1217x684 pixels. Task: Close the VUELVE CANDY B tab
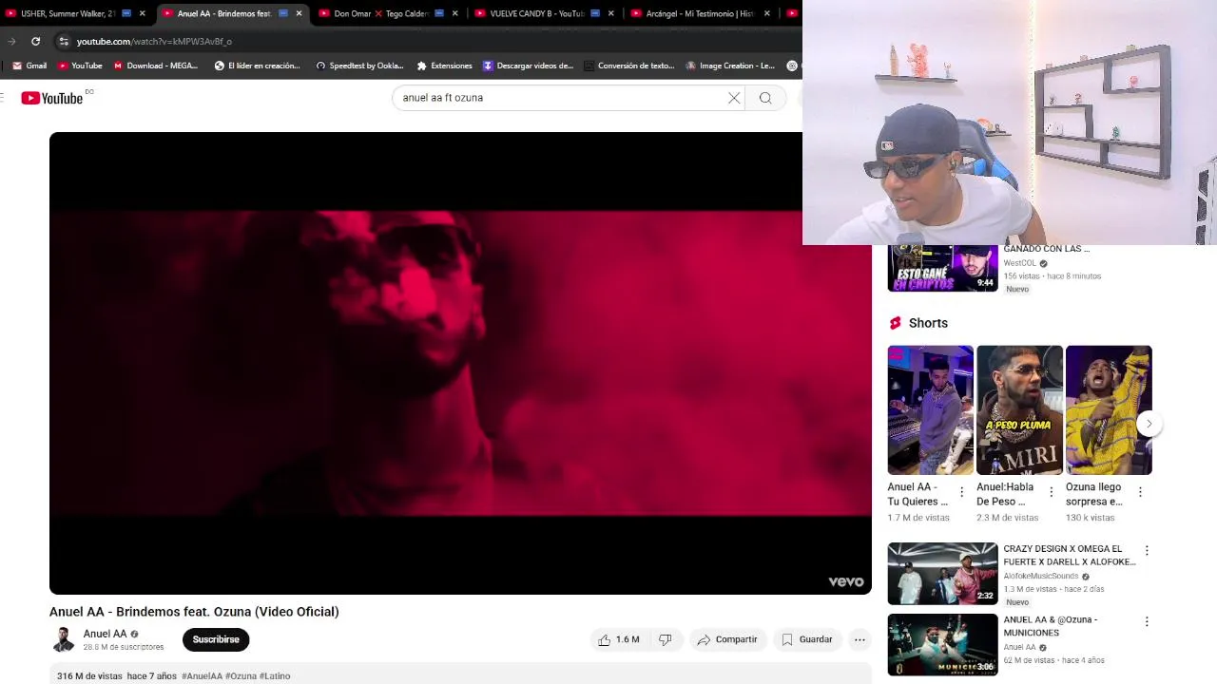pos(610,13)
